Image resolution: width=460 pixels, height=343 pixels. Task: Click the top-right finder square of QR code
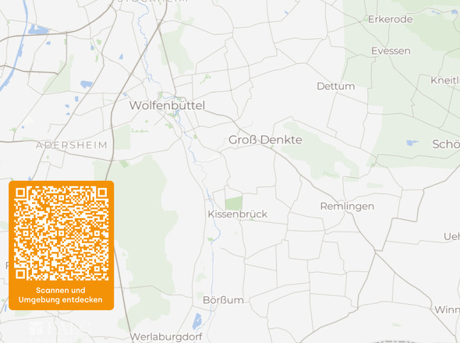pyautogui.click(x=102, y=193)
